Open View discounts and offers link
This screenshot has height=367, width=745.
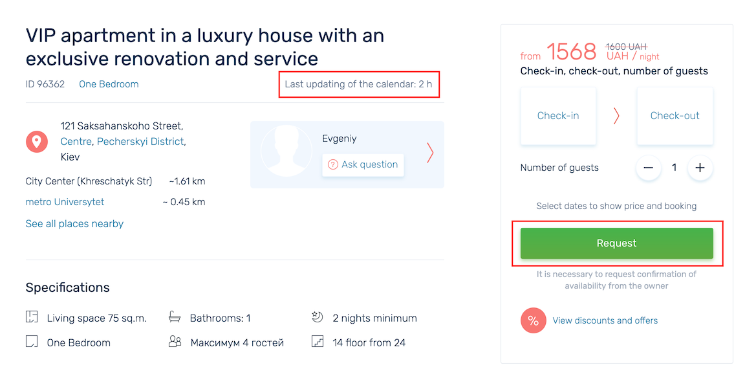pos(605,321)
